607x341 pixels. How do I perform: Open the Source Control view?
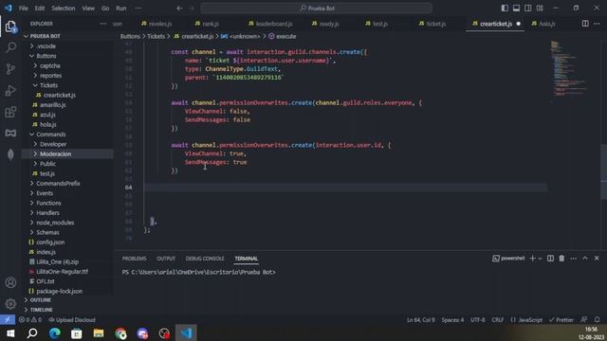tap(10, 69)
